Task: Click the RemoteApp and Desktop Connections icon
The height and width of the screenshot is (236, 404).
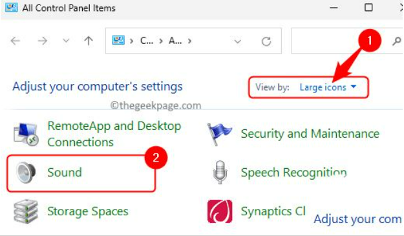Action: pos(26,134)
